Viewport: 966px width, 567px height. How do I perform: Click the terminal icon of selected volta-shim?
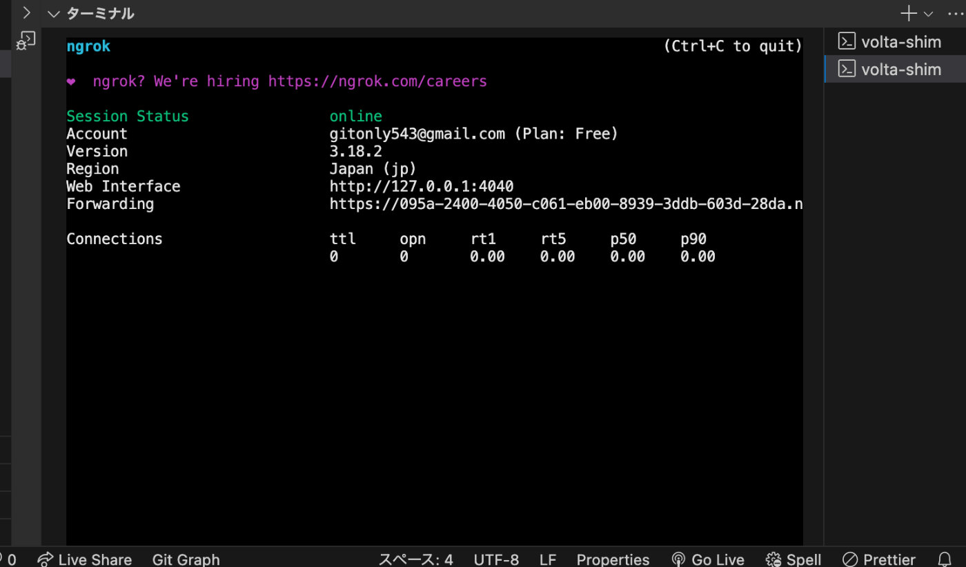tap(847, 69)
